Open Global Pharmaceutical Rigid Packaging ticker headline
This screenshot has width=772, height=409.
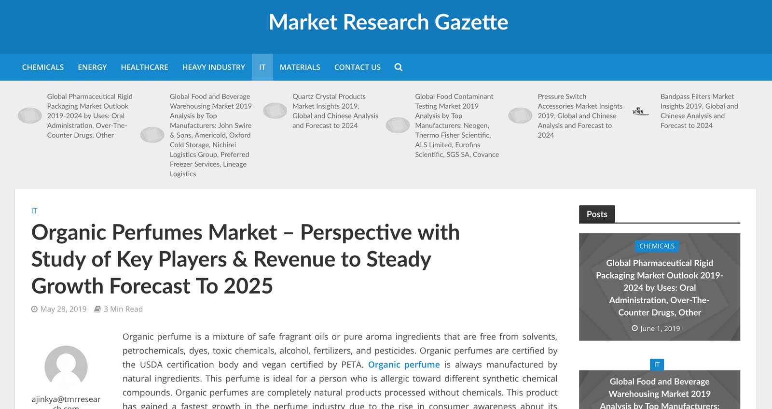pos(90,116)
